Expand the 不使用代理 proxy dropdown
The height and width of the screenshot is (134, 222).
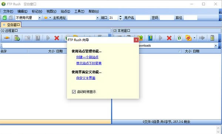(40, 18)
